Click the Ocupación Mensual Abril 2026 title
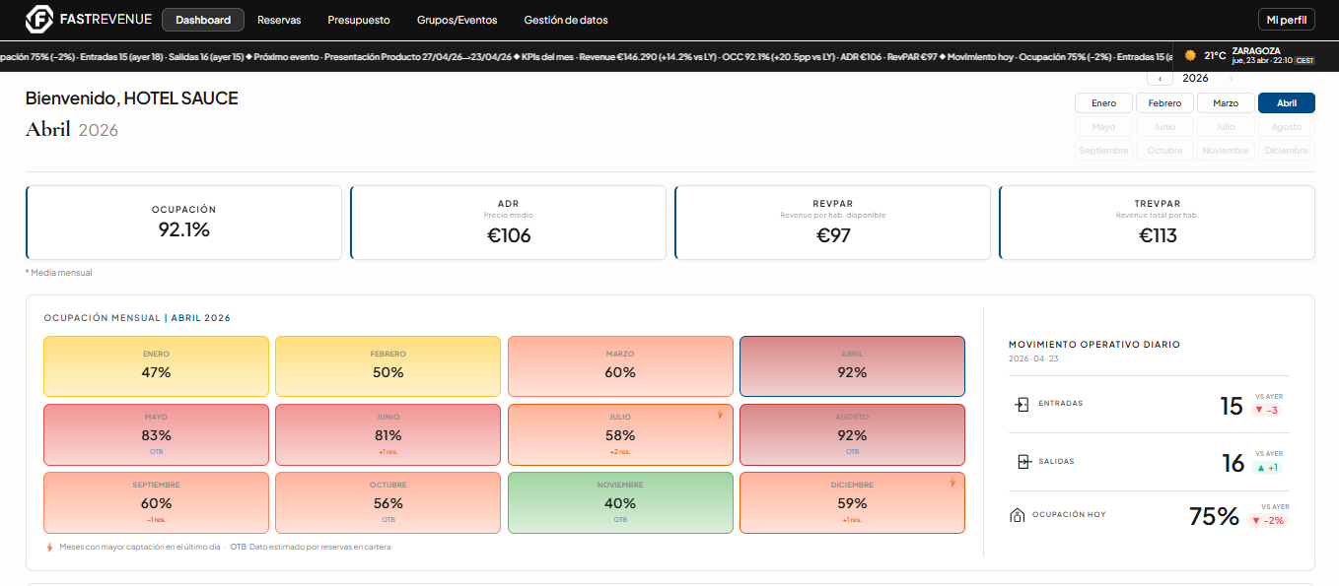Screen dimensions: 1339x586 click(137, 318)
